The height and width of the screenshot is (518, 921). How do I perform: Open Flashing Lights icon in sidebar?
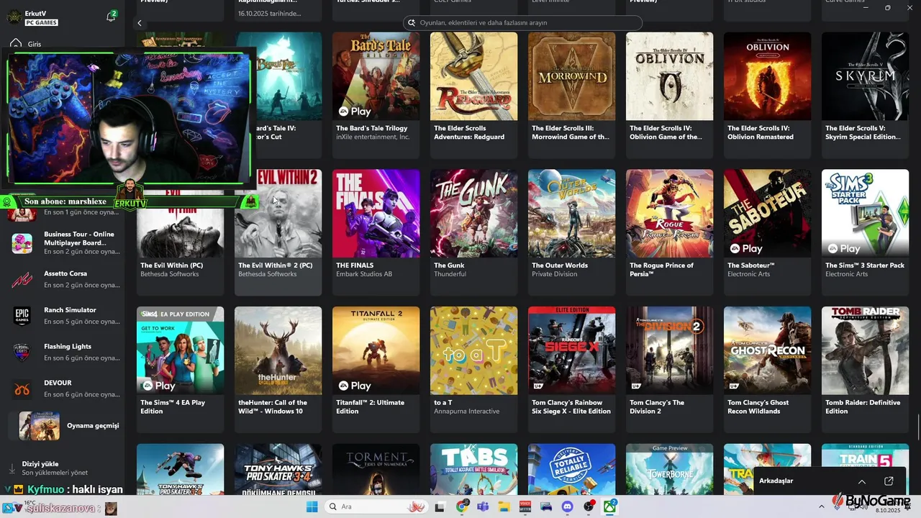click(22, 352)
